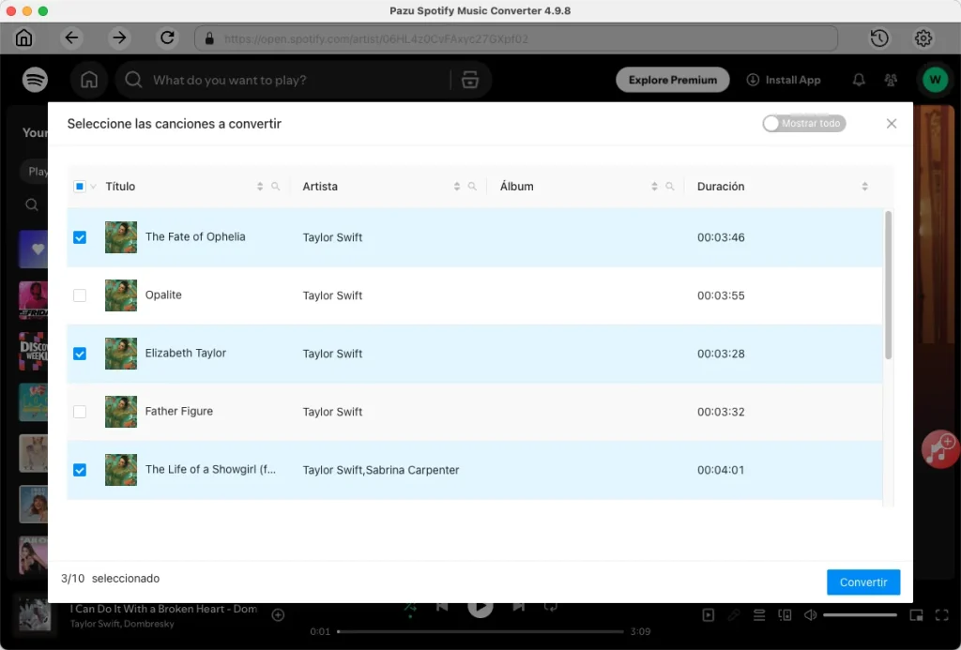
Task: Enter fullscreen mode via the fullscreen icon
Action: [942, 615]
